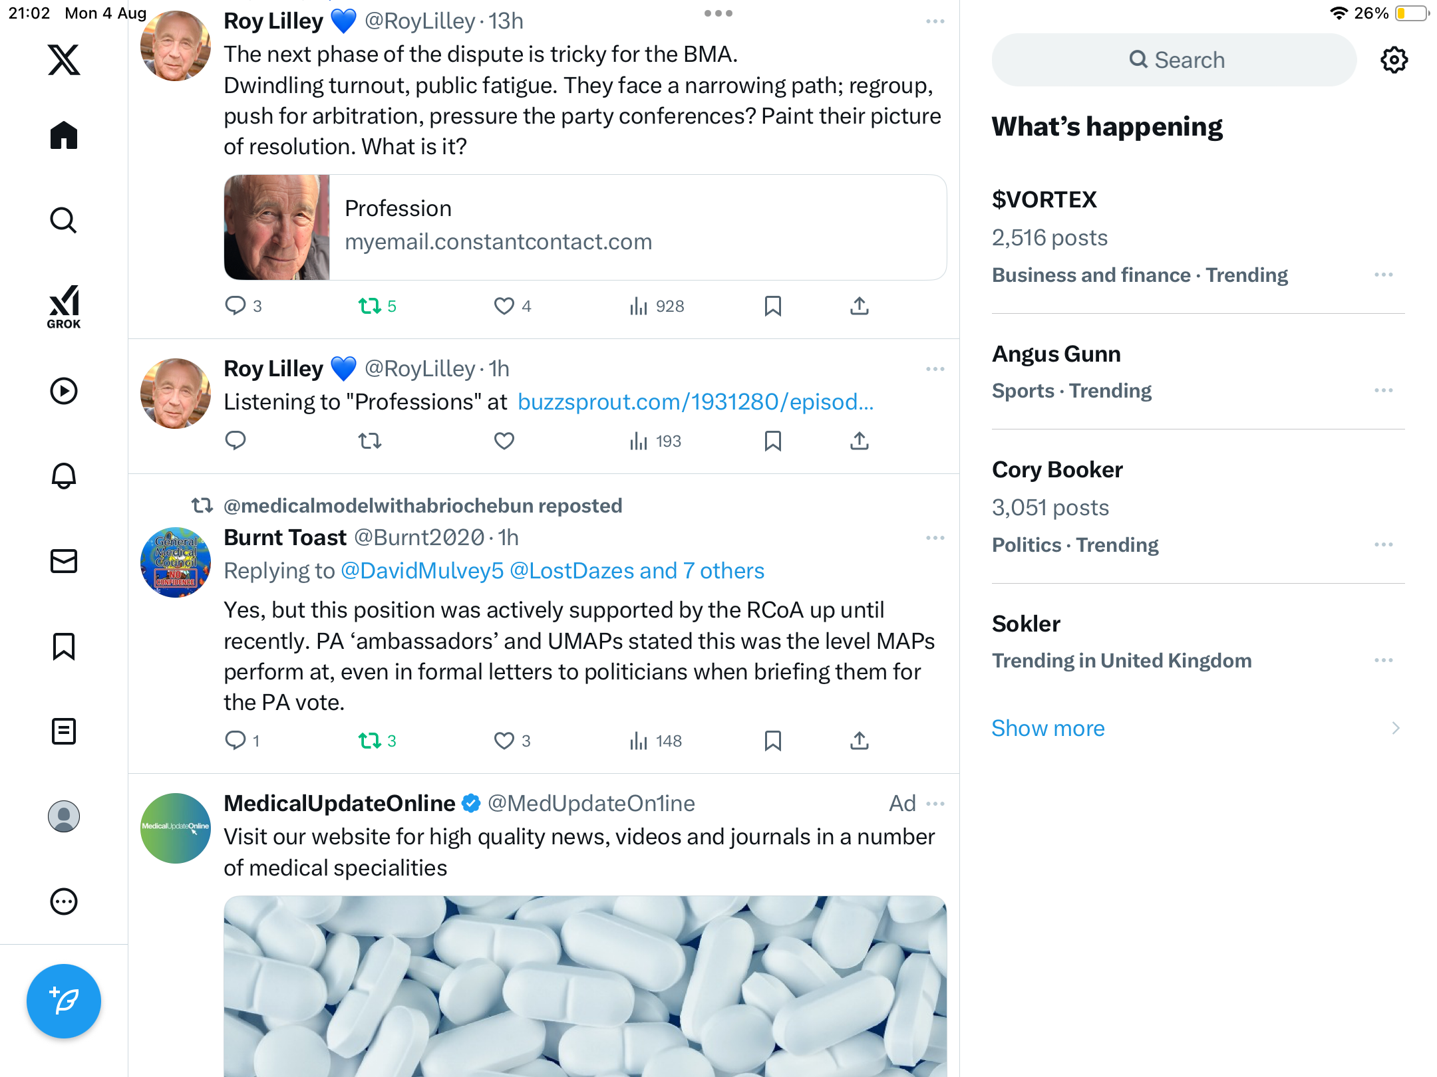Tap the compose new post button

64,1001
